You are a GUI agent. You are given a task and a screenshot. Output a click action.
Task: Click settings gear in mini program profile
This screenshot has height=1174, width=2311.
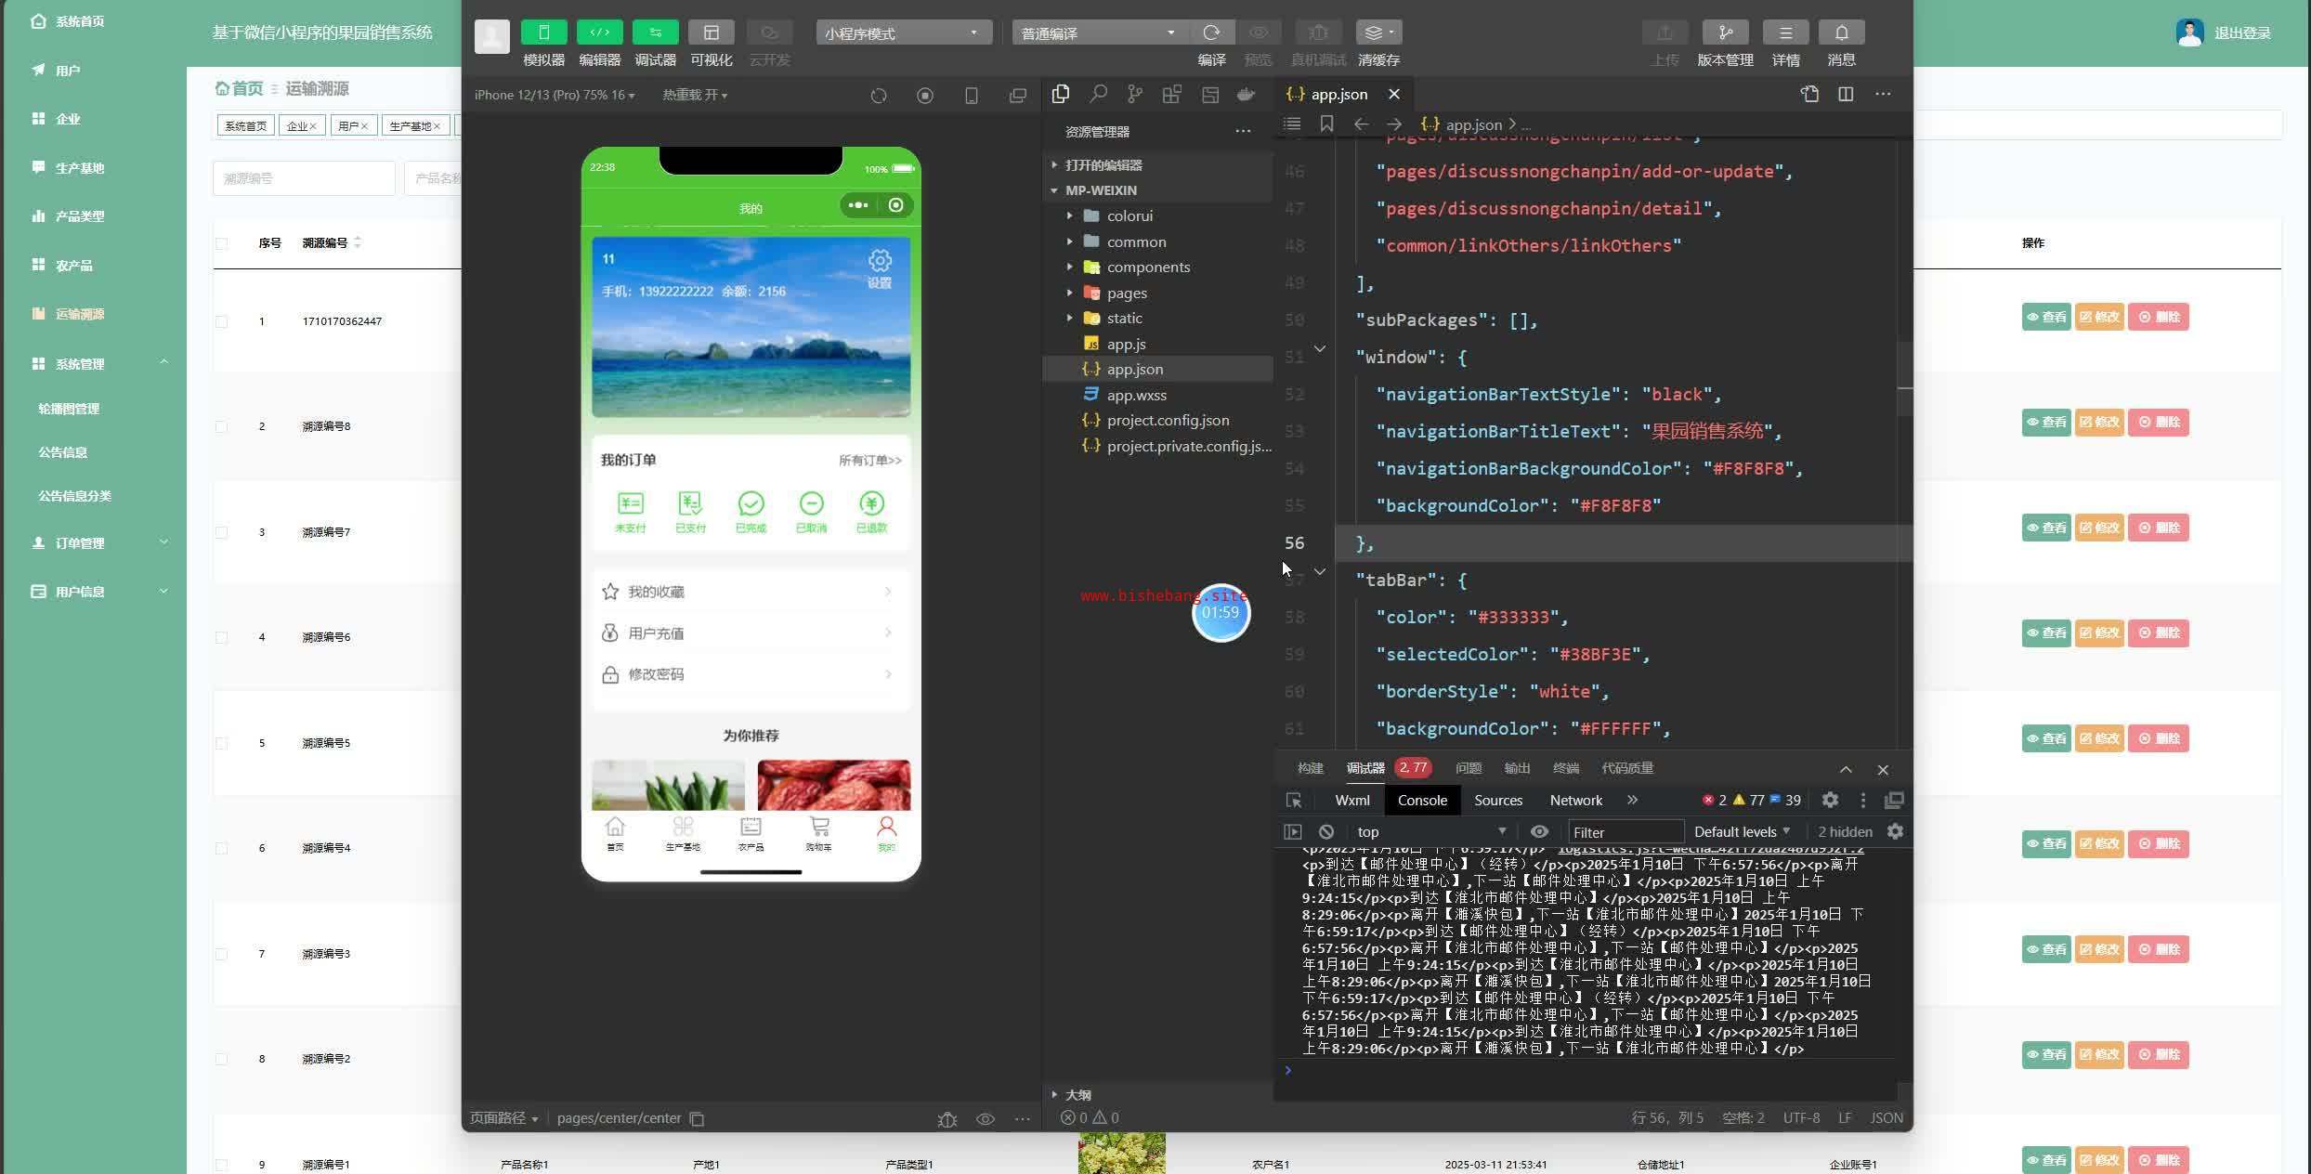coord(880,261)
